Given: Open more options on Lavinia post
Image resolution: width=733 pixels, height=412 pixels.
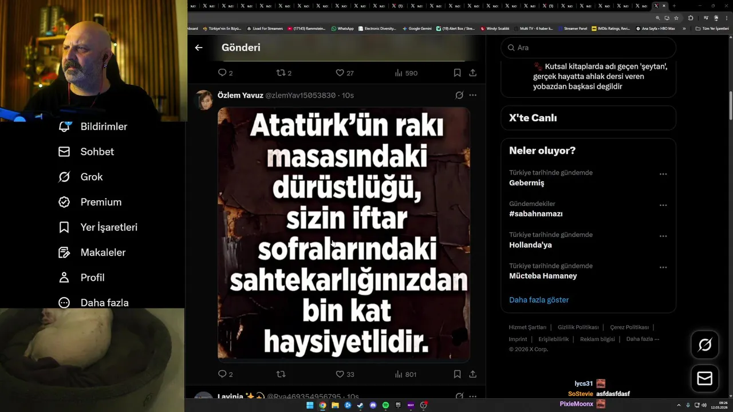Looking at the screenshot, I should pos(473,396).
